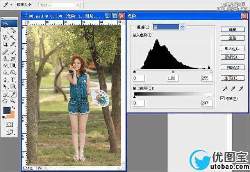The image size is (250, 172).
Task: Toggle the 预览(P) preview checkbox
Action: point(222,98)
